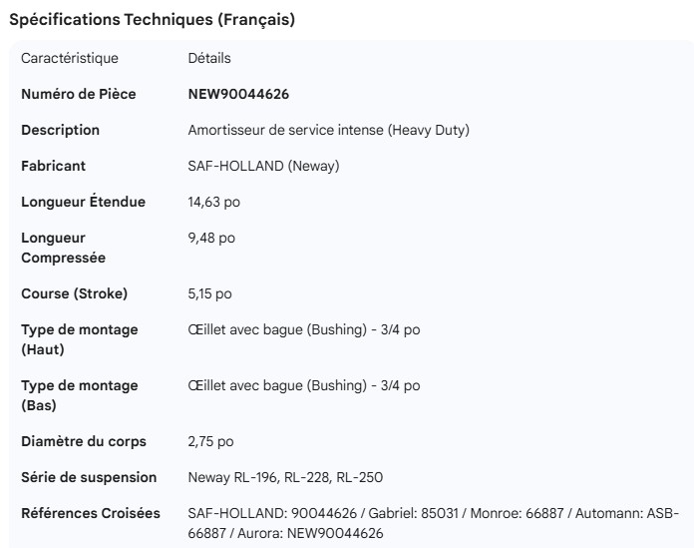The height and width of the screenshot is (548, 694).
Task: Click the Série de suspension label
Action: pyautogui.click(x=89, y=477)
